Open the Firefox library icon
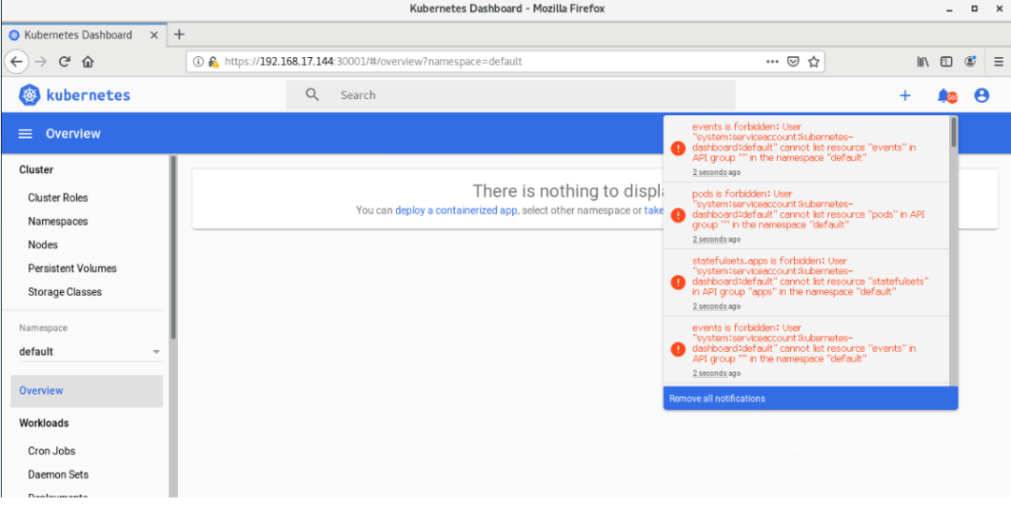Screen dimensions: 1011x509 [x=923, y=62]
